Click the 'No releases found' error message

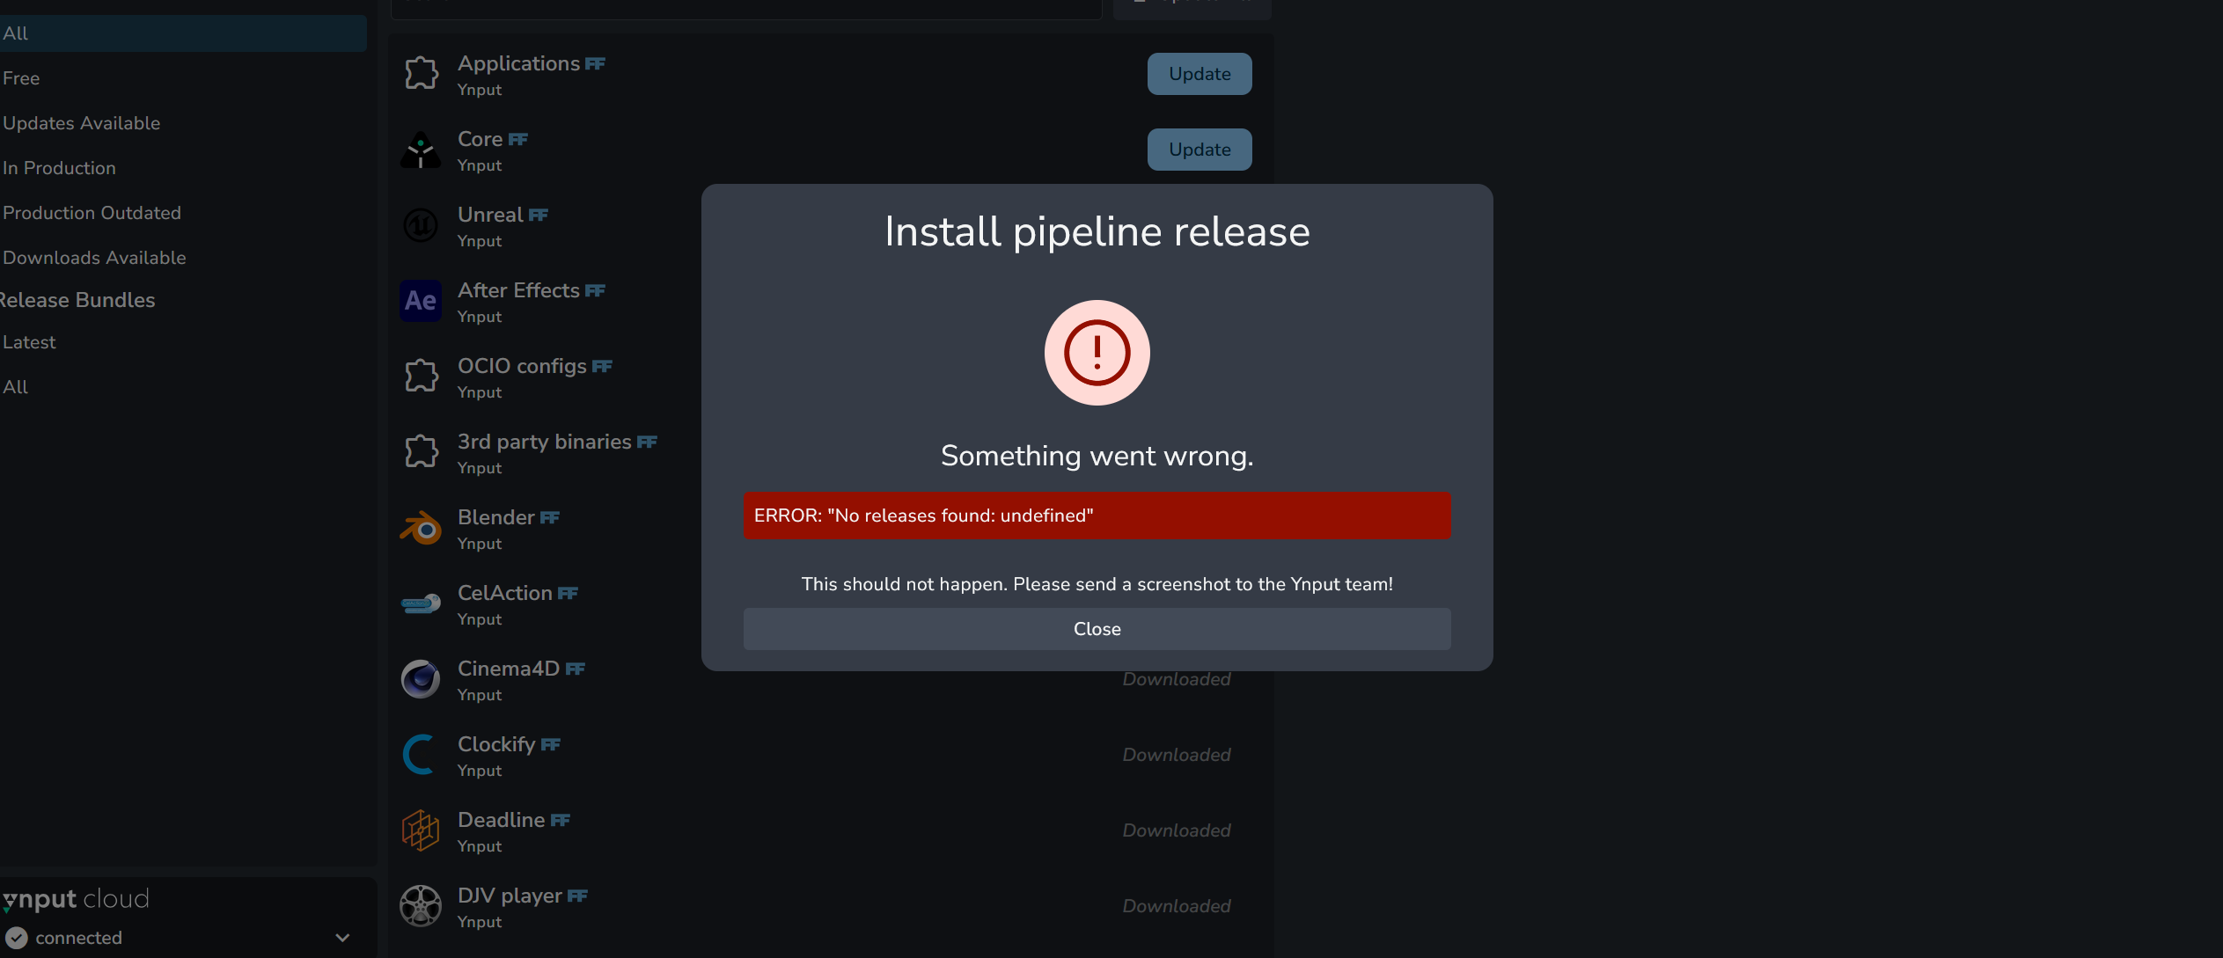pos(1097,516)
